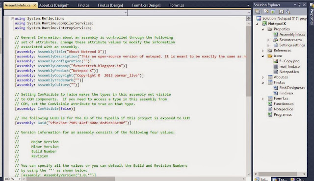314x181 pixels.
Task: Open the document tabs overflow dropdown
Action: pos(248,5)
